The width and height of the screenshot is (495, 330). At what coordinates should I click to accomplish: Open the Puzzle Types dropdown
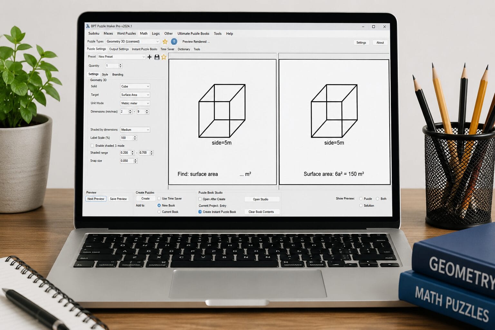tap(132, 42)
